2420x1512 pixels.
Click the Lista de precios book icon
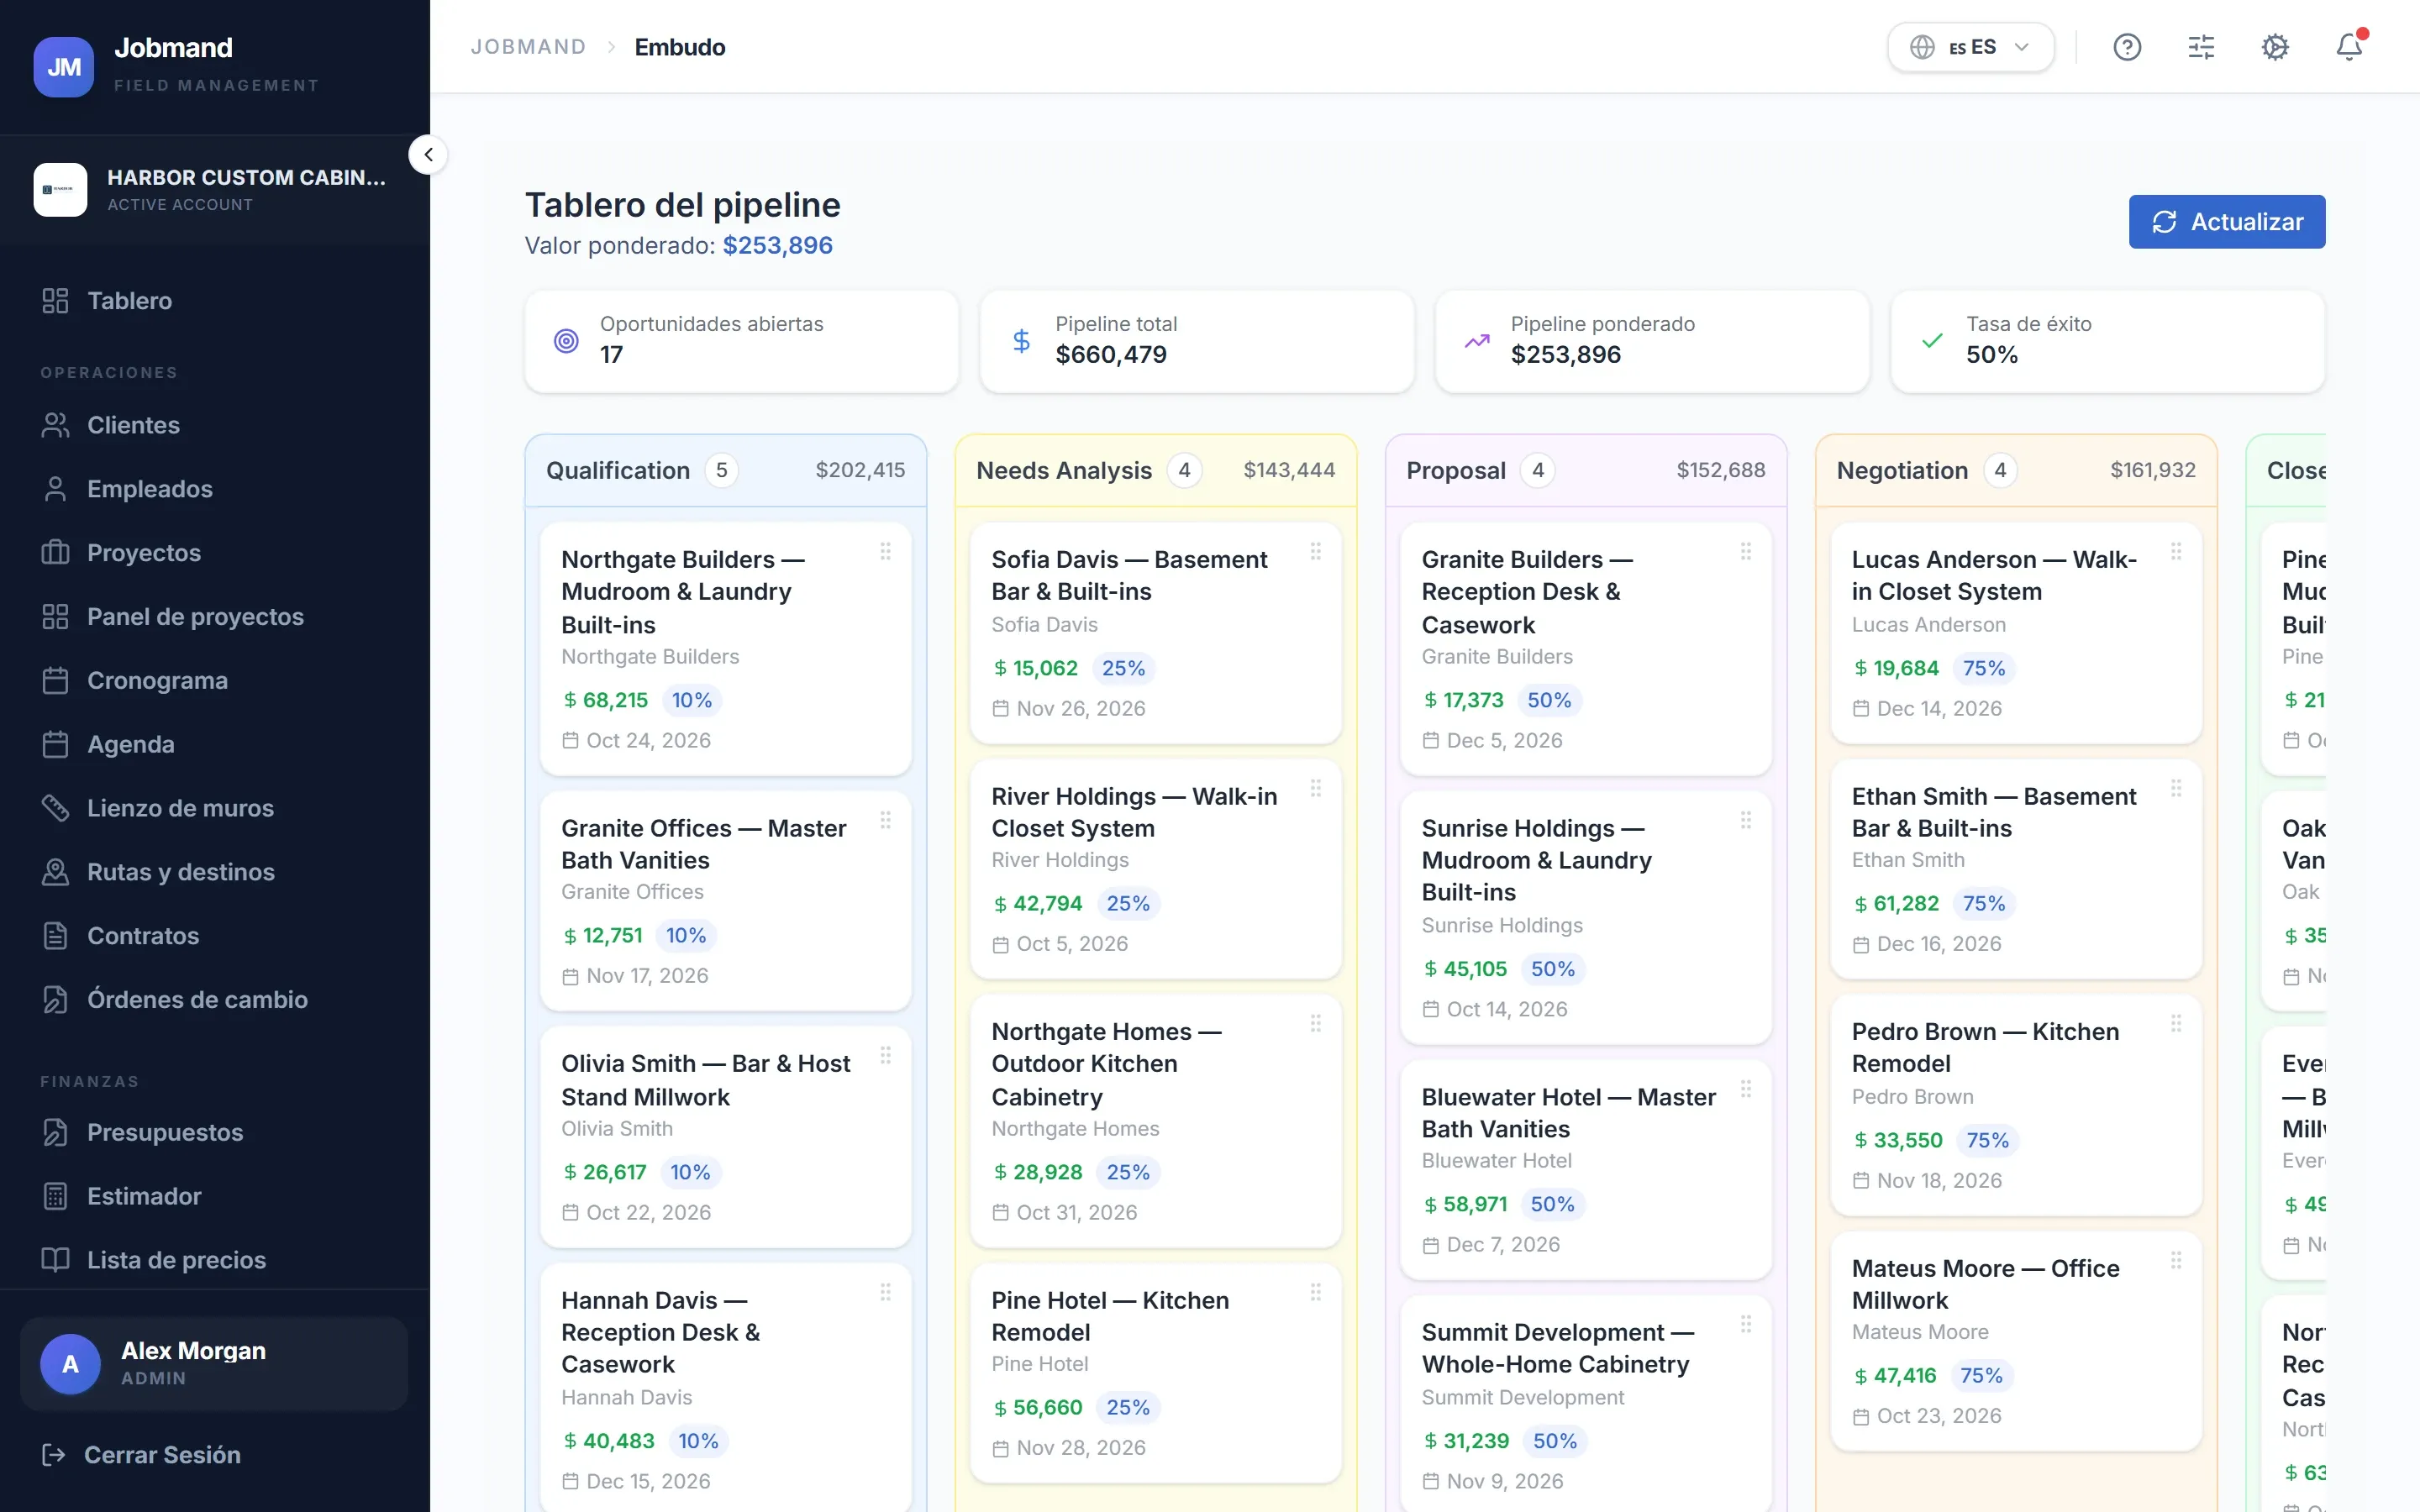tap(55, 1260)
